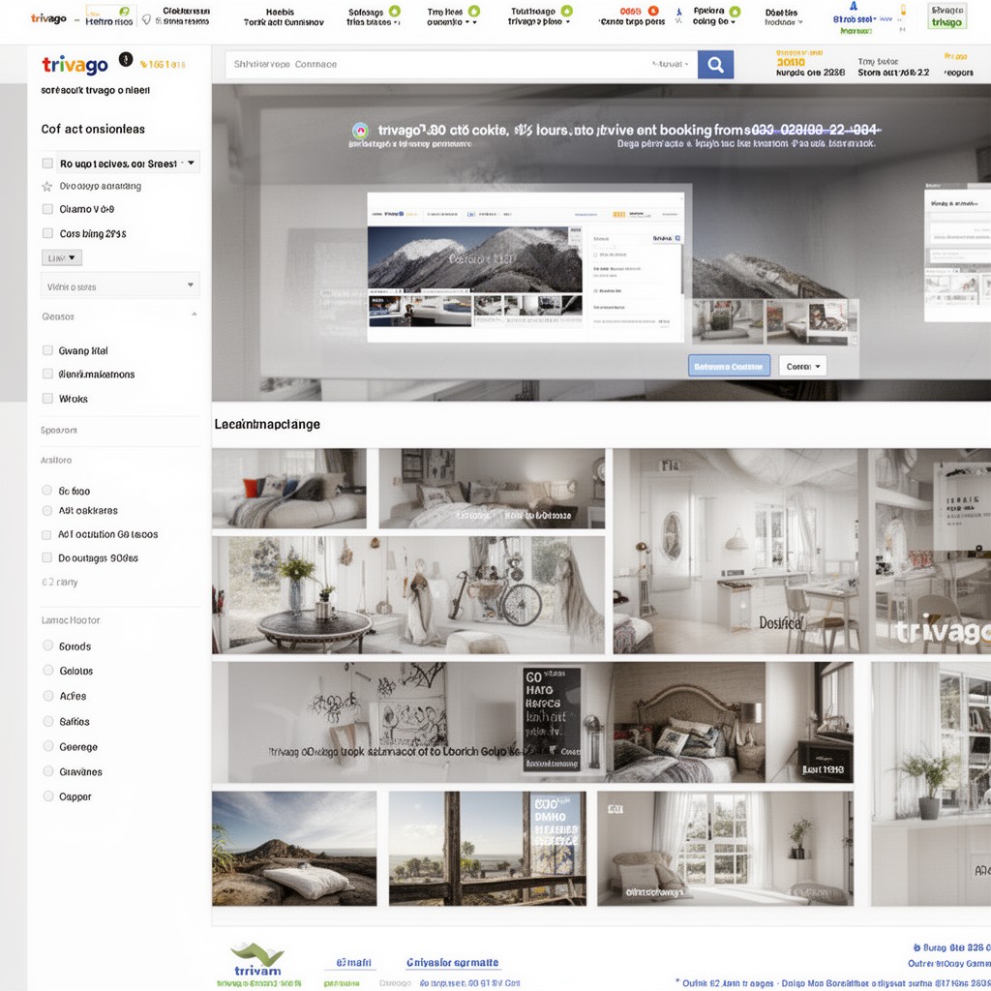Screen dimensions: 991x991
Task: Follow the 'Bu Burag 6te 226' footer link
Action: click(952, 947)
